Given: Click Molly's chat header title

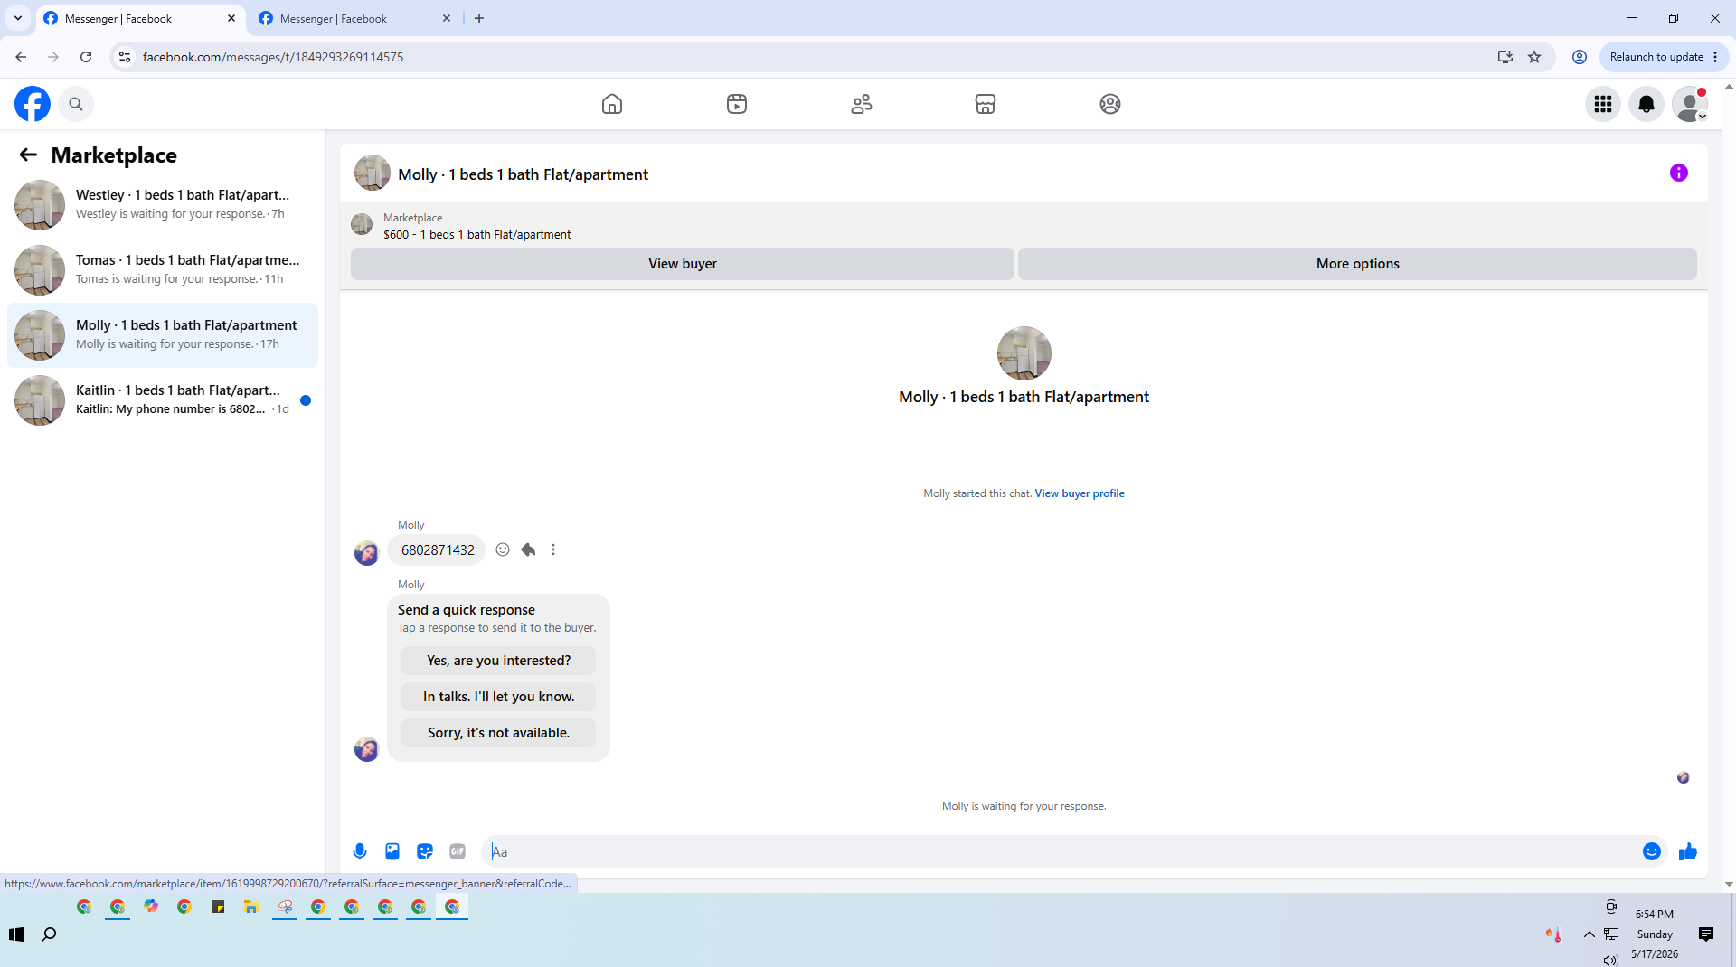Looking at the screenshot, I should pyautogui.click(x=523, y=174).
